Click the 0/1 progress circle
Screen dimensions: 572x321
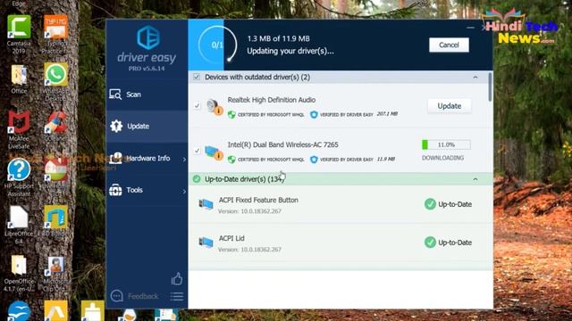pos(217,45)
